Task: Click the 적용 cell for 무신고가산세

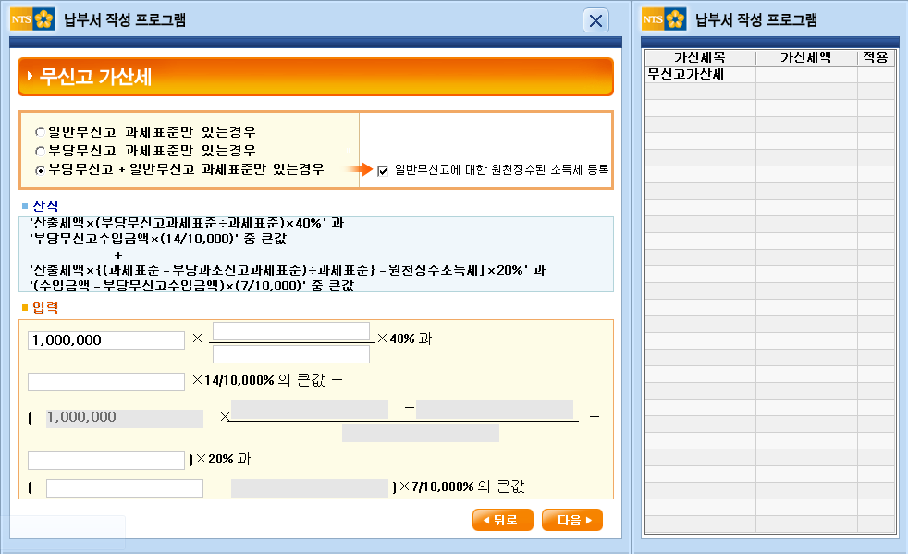Action: (x=877, y=74)
